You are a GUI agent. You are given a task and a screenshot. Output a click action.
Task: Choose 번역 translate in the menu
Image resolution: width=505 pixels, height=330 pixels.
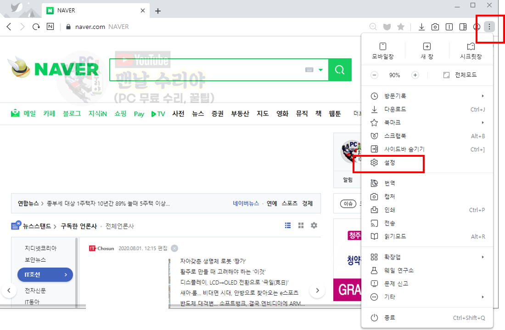point(427,183)
